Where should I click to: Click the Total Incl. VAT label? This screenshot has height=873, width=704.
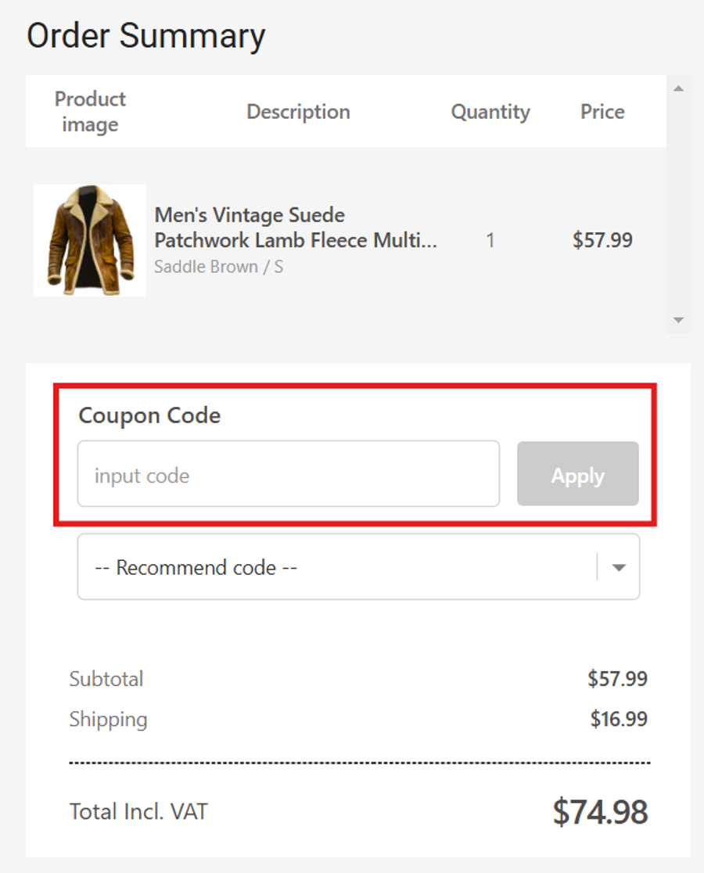[138, 811]
